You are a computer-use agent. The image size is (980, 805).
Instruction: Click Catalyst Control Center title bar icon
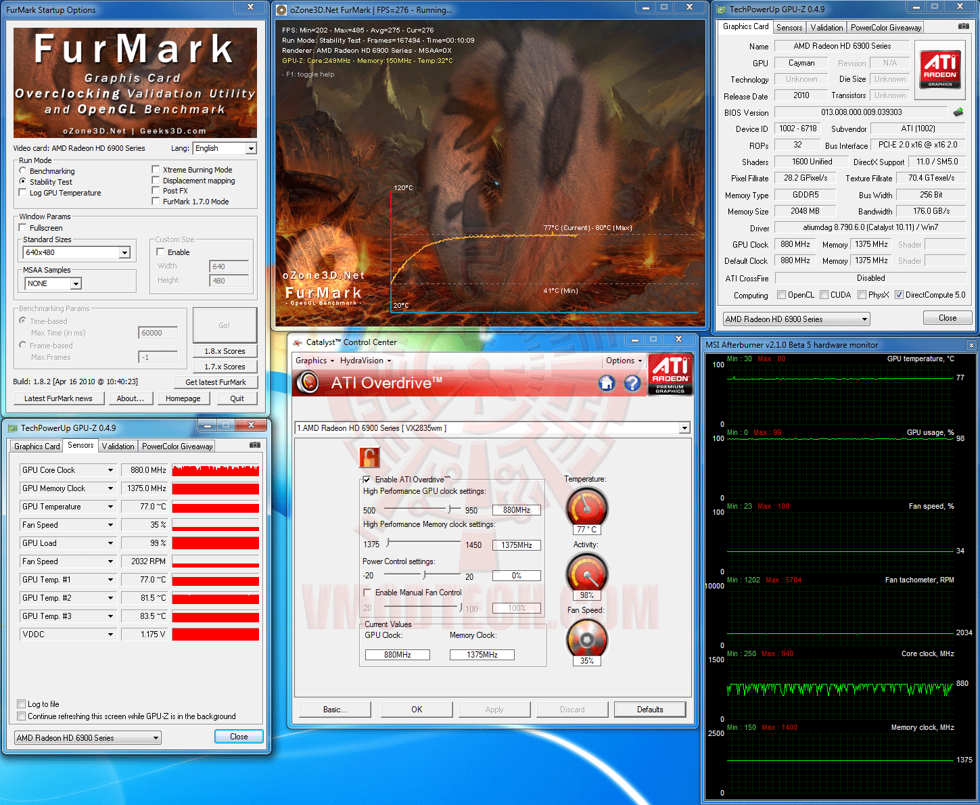click(298, 342)
